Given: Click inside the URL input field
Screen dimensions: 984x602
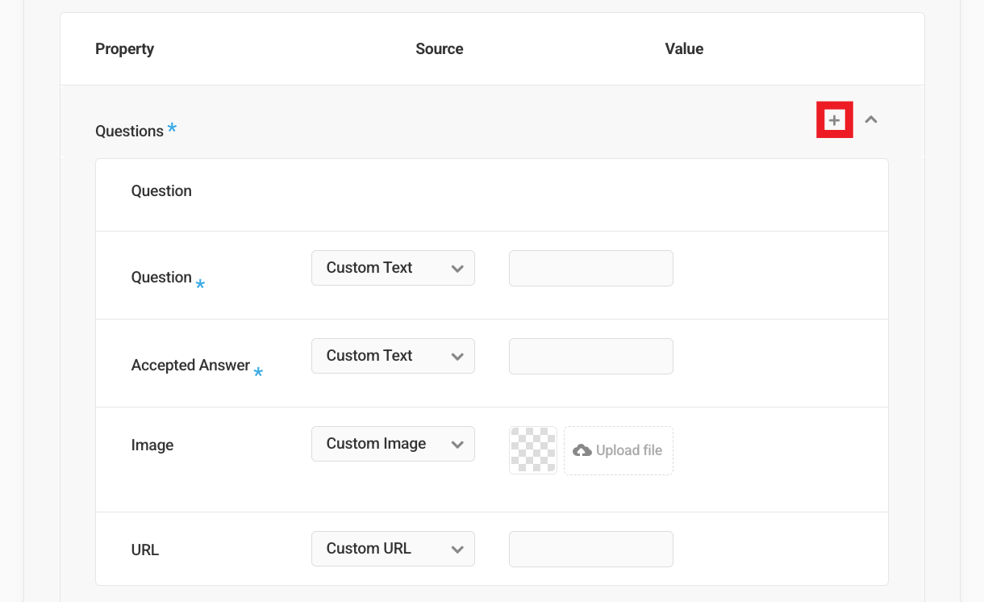Looking at the screenshot, I should click(x=590, y=549).
